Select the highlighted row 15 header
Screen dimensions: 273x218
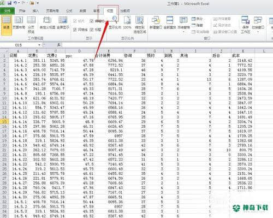[4, 121]
